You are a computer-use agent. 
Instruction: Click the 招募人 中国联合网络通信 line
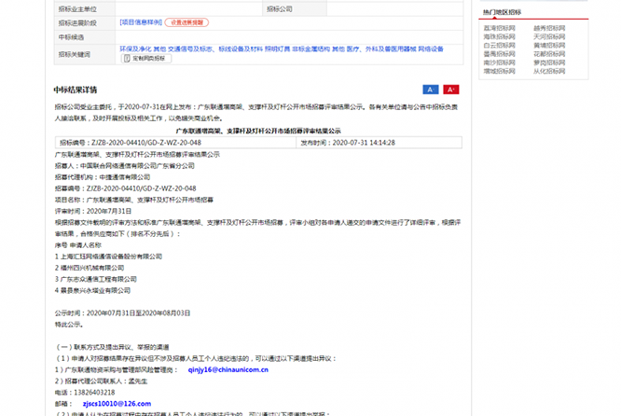(125, 166)
